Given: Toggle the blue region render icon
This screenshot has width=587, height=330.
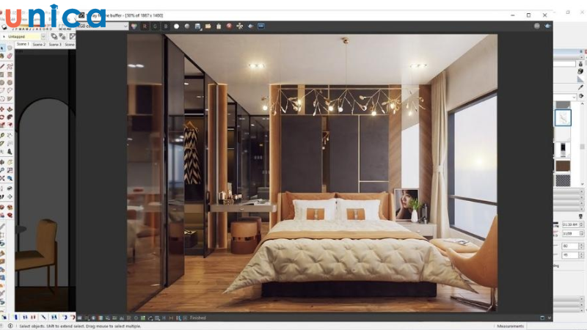Looking at the screenshot, I should tap(261, 26).
